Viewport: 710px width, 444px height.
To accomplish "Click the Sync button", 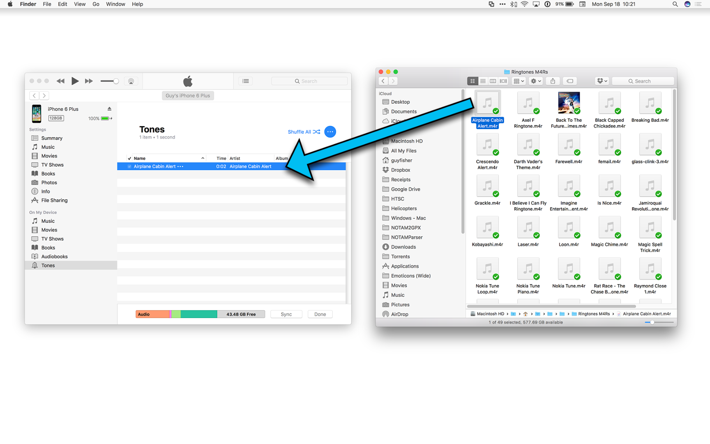I will pyautogui.click(x=286, y=314).
